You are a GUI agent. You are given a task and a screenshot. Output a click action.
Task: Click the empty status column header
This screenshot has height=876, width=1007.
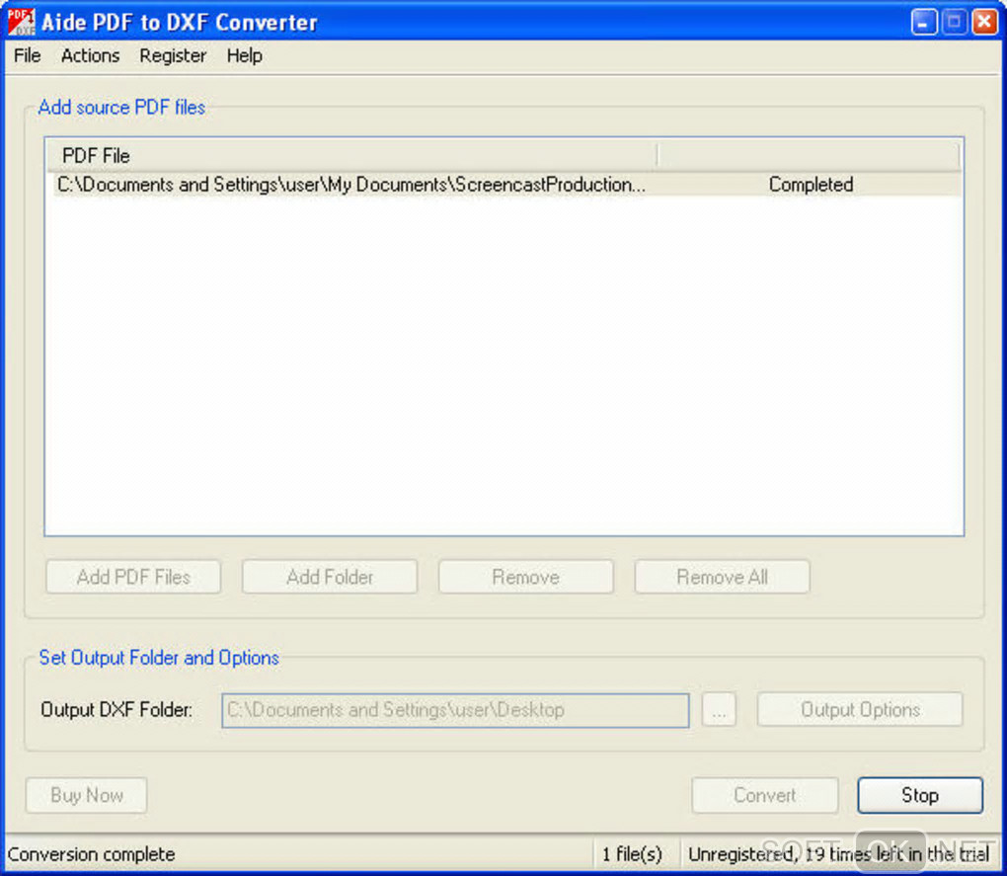click(x=809, y=155)
